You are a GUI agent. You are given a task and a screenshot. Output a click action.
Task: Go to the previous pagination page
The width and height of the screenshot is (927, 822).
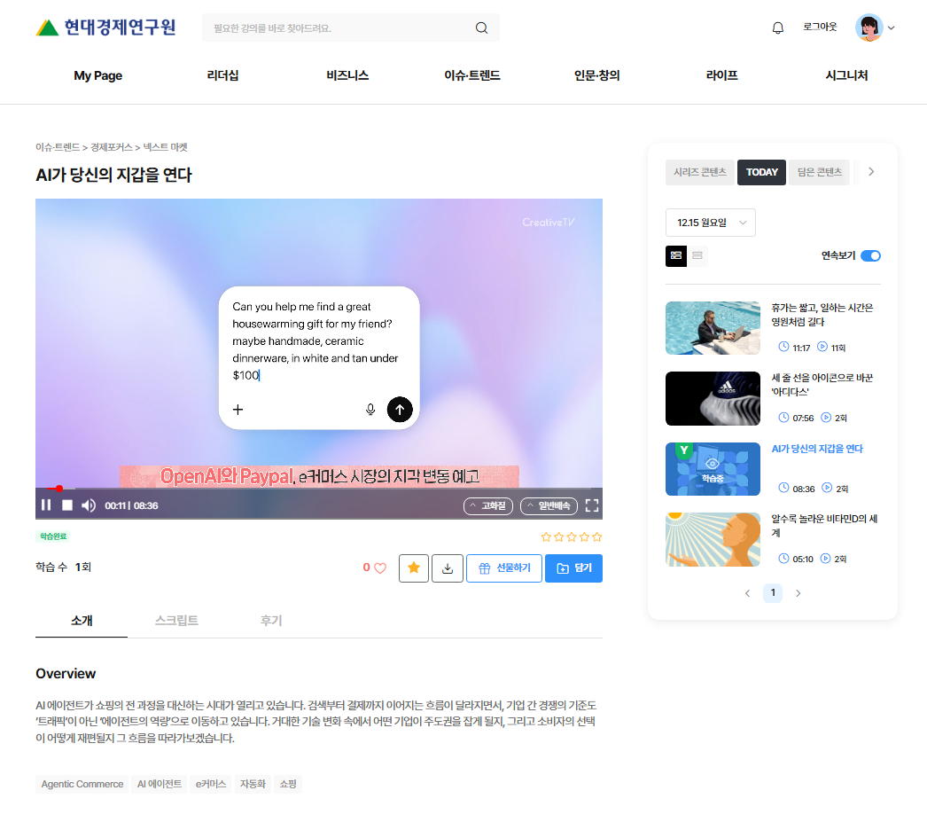tap(747, 593)
